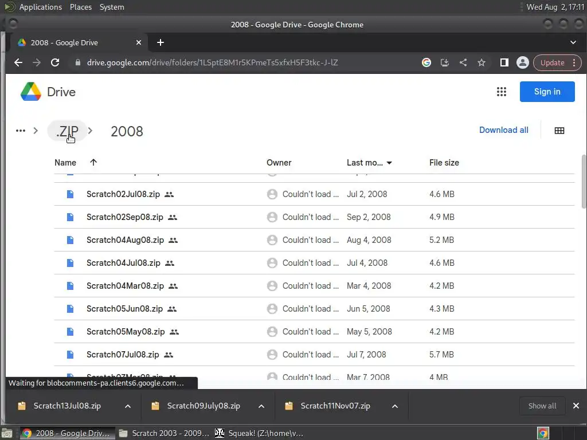Open the Google apps grid
Viewport: 587px width, 440px height.
[x=501, y=92]
